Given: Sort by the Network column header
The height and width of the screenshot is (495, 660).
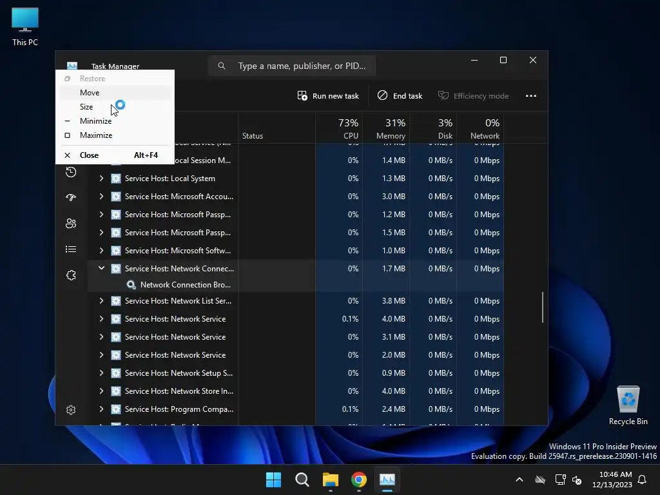Looking at the screenshot, I should 480,128.
